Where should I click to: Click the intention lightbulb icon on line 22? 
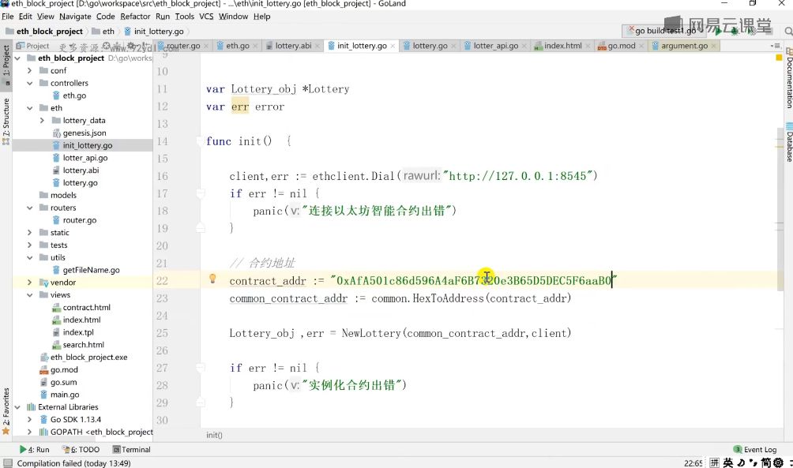212,279
